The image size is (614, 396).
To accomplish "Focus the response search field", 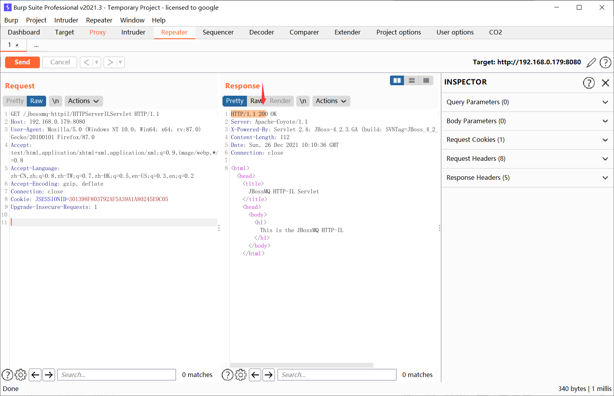I will click(337, 375).
